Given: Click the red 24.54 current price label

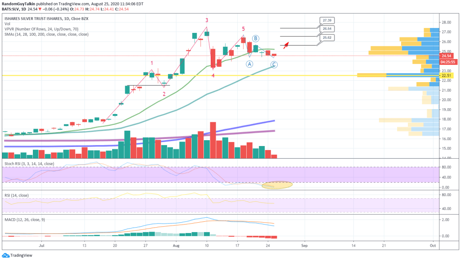Looking at the screenshot, I should point(447,56).
